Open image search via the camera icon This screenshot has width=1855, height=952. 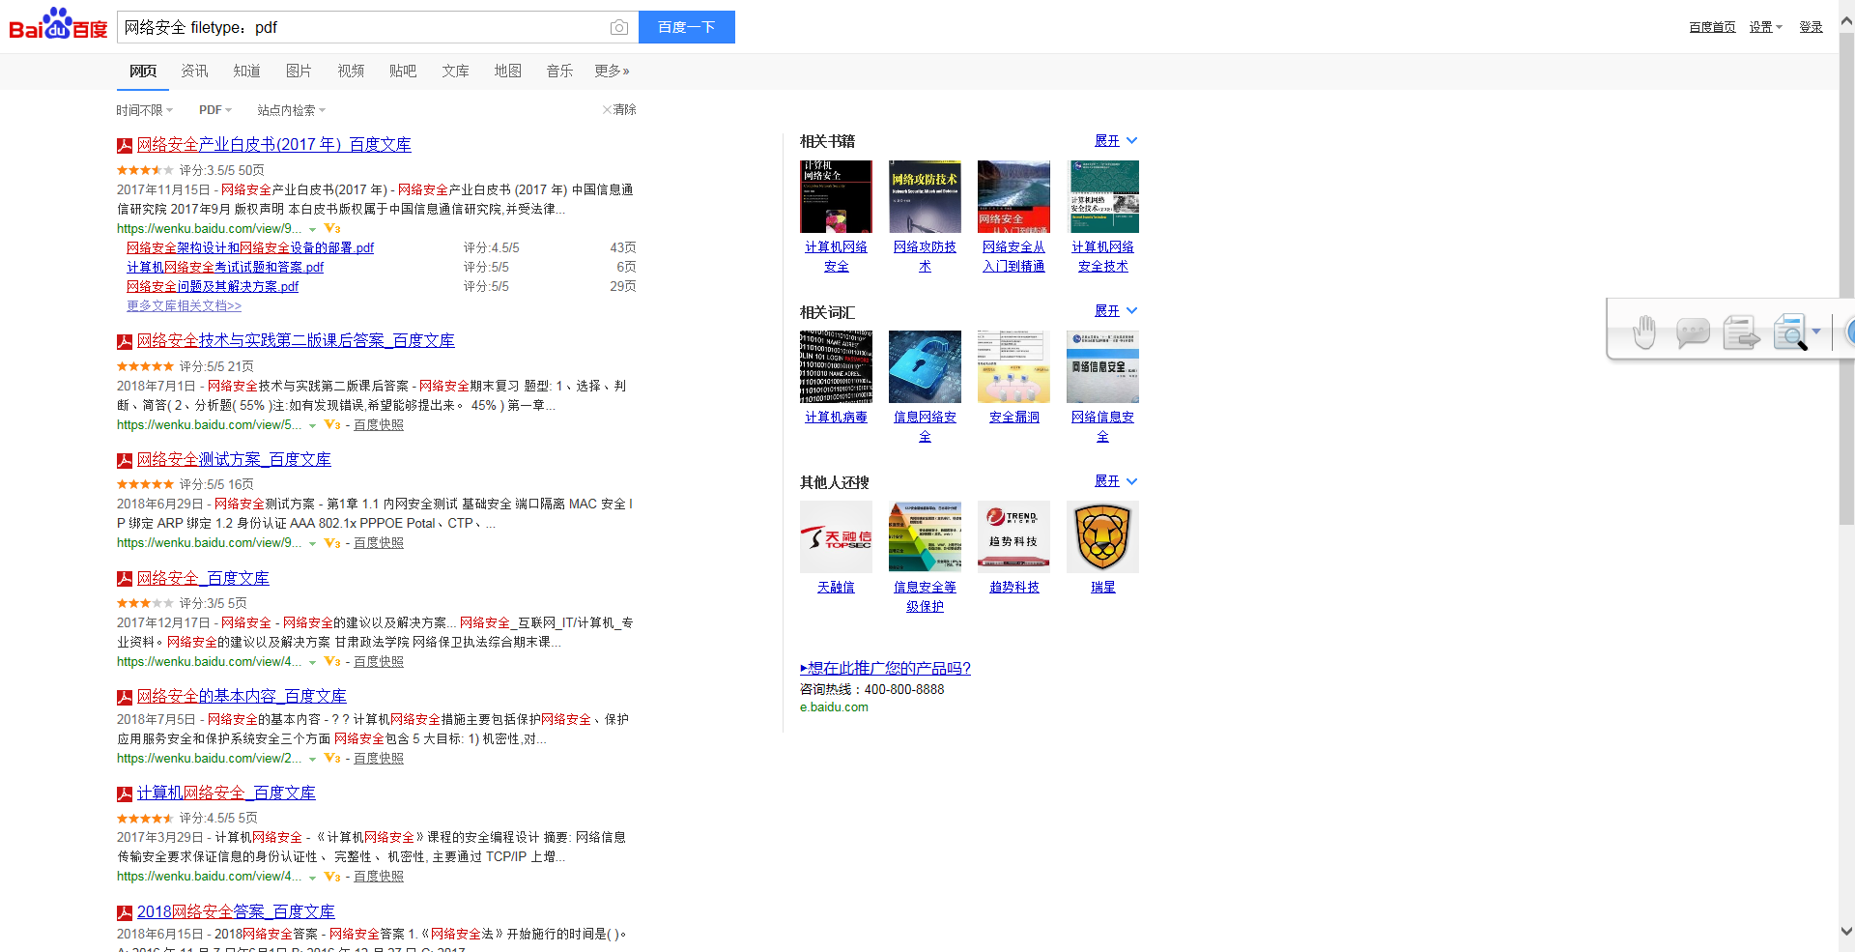point(619,28)
